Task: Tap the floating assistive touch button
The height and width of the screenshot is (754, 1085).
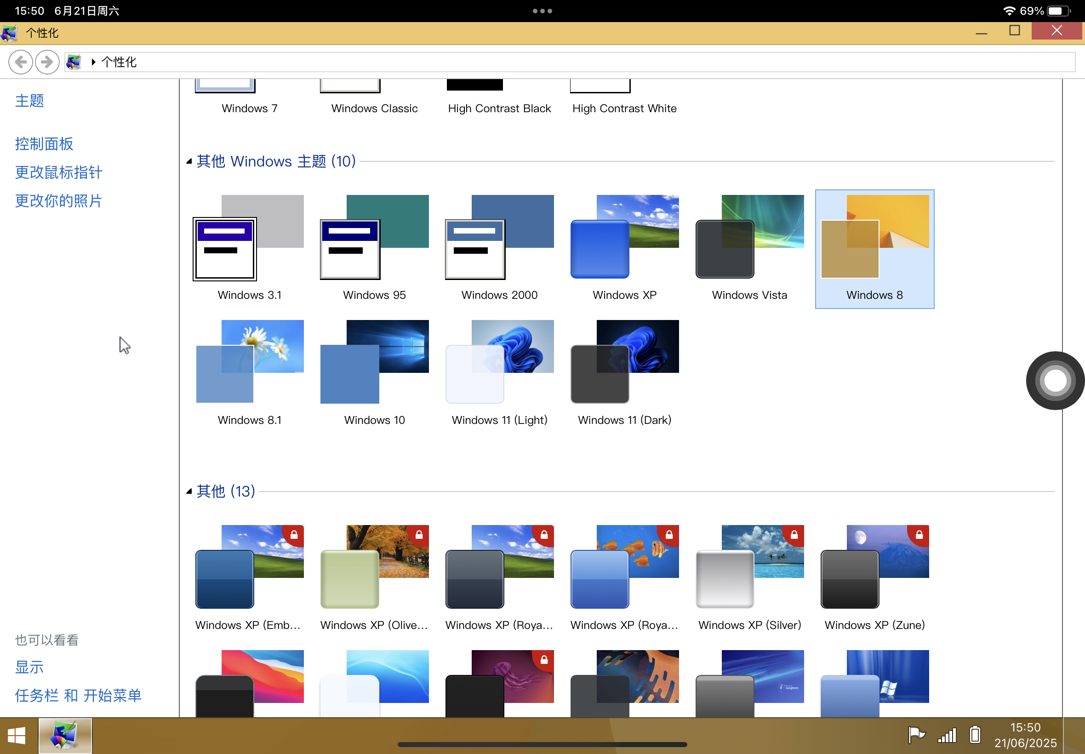Action: pos(1055,380)
